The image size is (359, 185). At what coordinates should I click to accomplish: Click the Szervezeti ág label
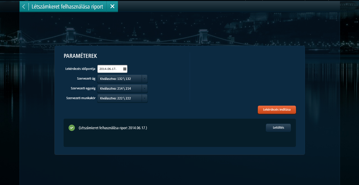(86, 79)
